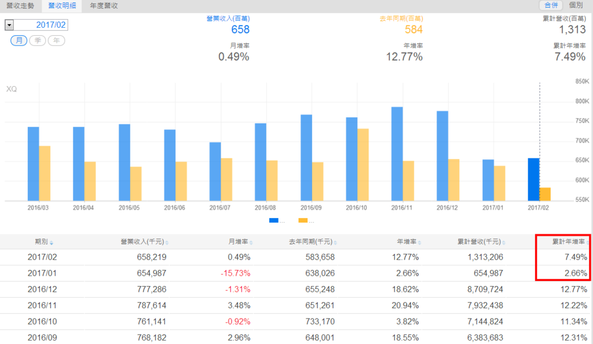The image size is (593, 344).
Task: Sort table by 營業收入(千元) column
Action: [x=144, y=242]
